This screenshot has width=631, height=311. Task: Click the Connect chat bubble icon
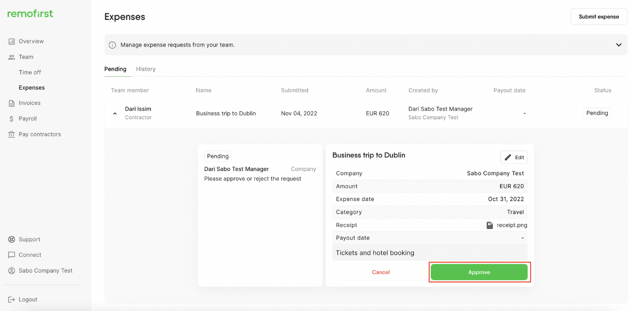[x=12, y=255]
